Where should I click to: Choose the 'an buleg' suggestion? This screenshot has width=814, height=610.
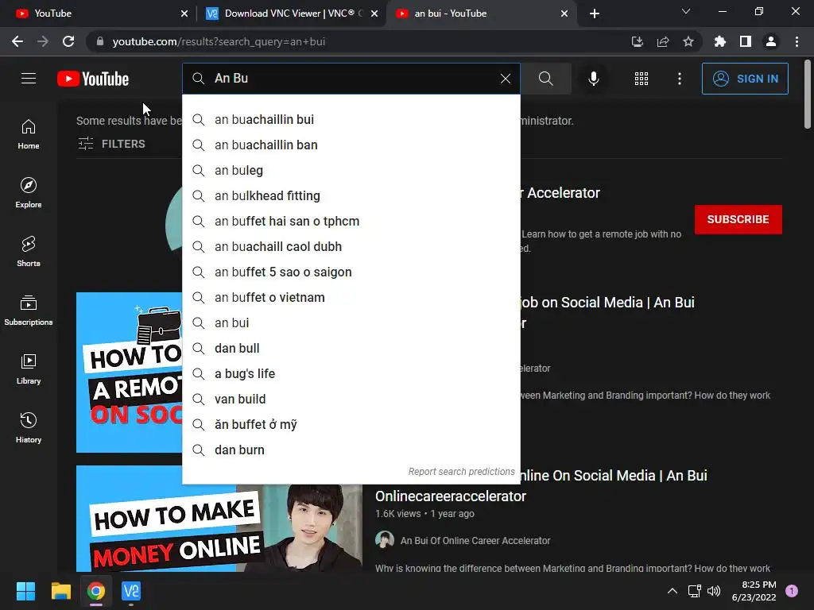(351, 170)
